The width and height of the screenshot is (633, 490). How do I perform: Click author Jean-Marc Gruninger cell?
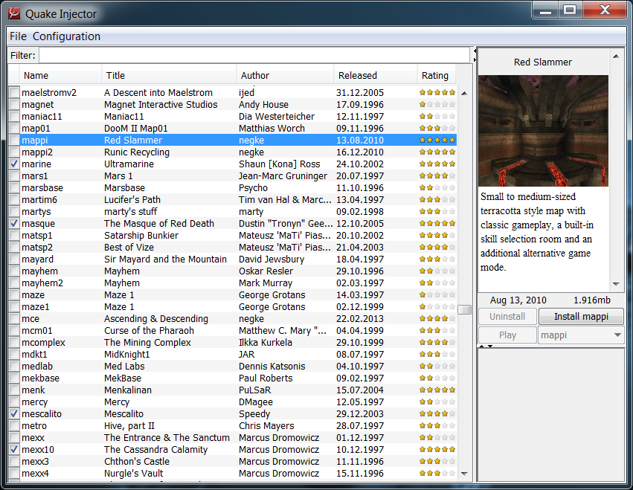coord(283,176)
